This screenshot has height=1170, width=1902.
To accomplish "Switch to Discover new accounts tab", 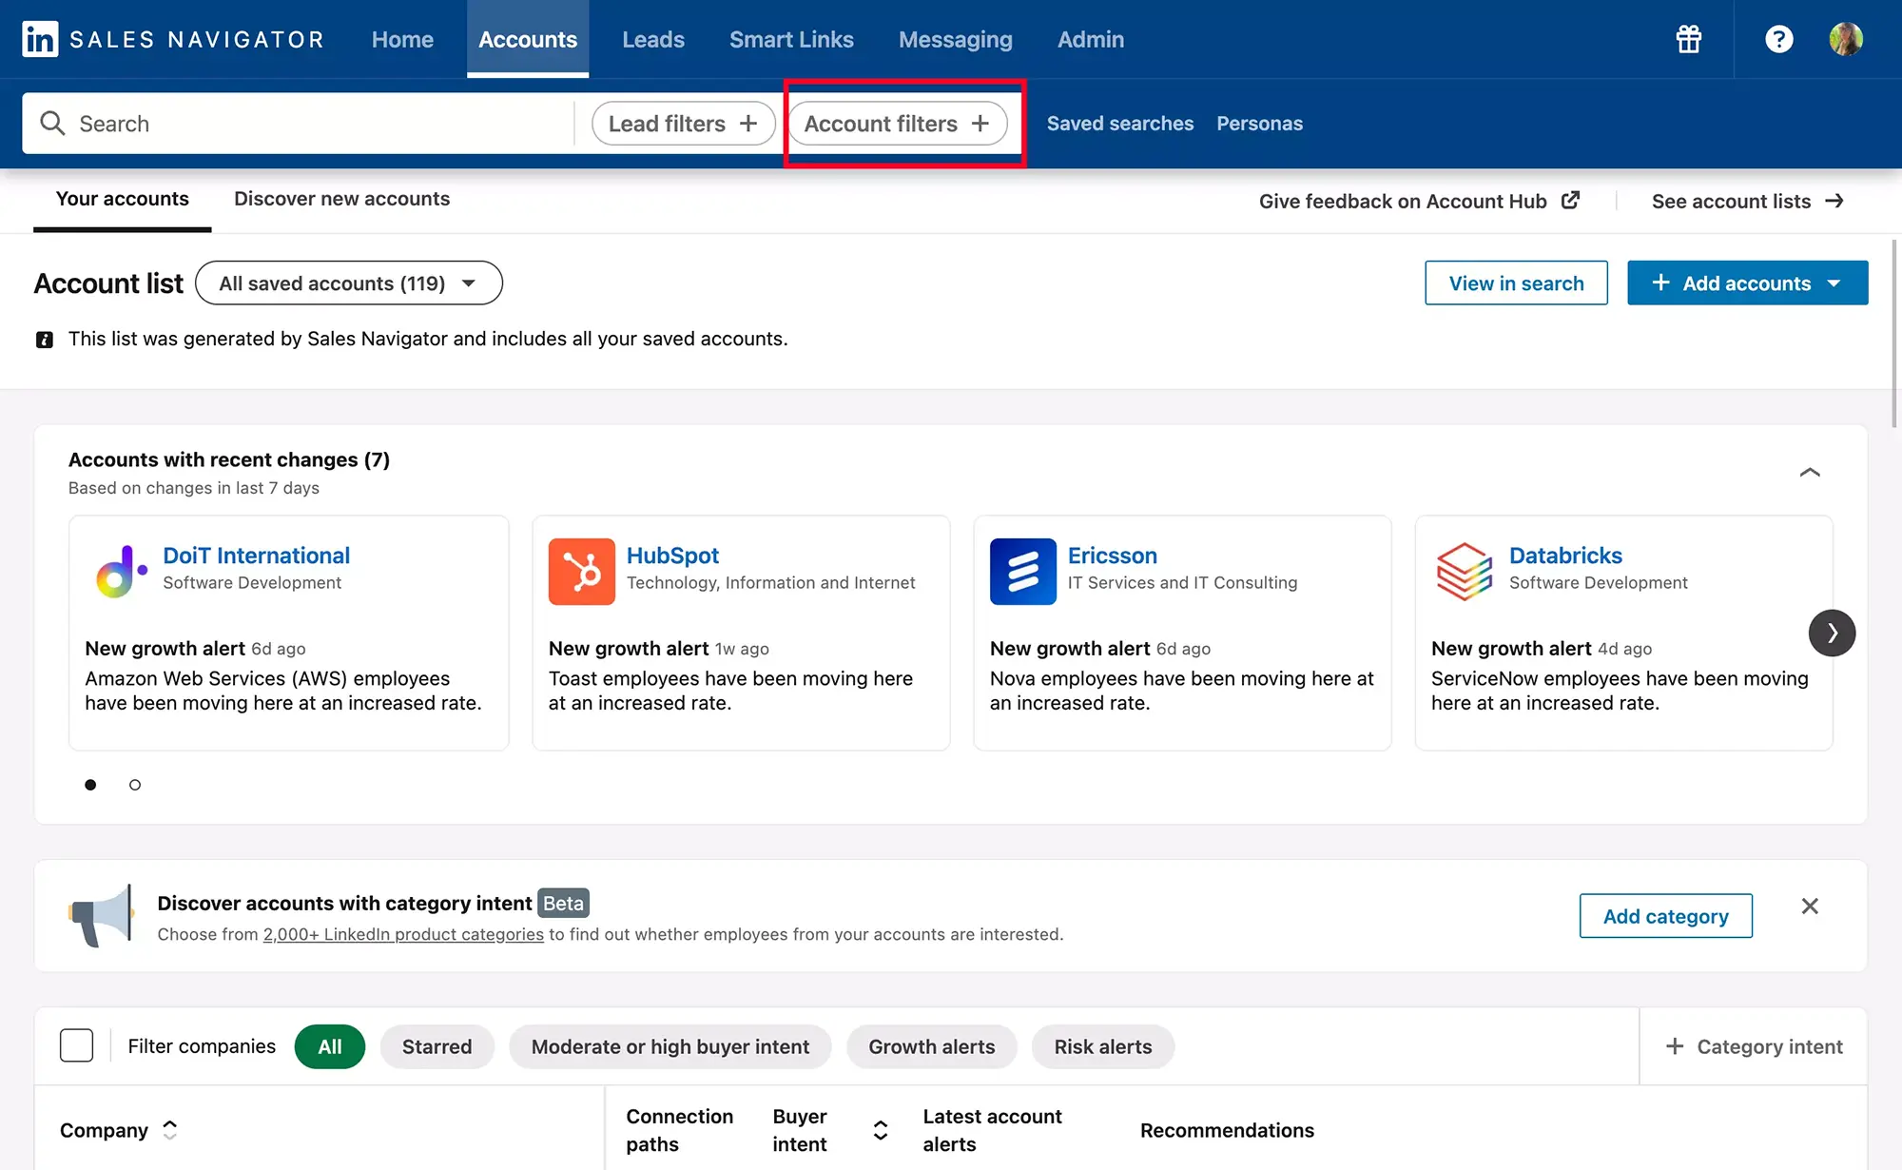I will (342, 200).
